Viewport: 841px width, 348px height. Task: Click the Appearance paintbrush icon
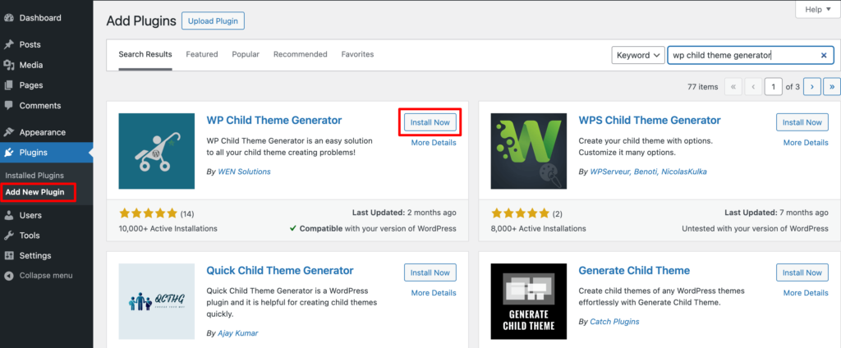pyautogui.click(x=8, y=132)
